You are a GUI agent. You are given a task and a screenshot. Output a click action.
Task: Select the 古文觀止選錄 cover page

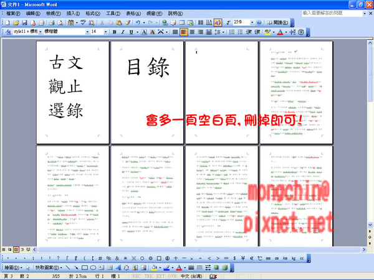[x=73, y=92]
